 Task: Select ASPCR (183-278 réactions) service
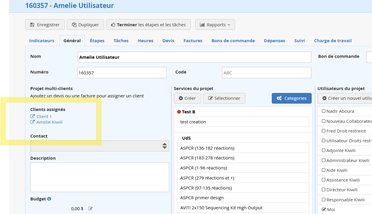point(243,158)
